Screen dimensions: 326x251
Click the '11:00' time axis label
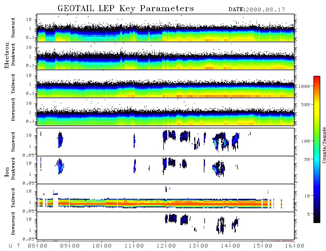click(134, 246)
